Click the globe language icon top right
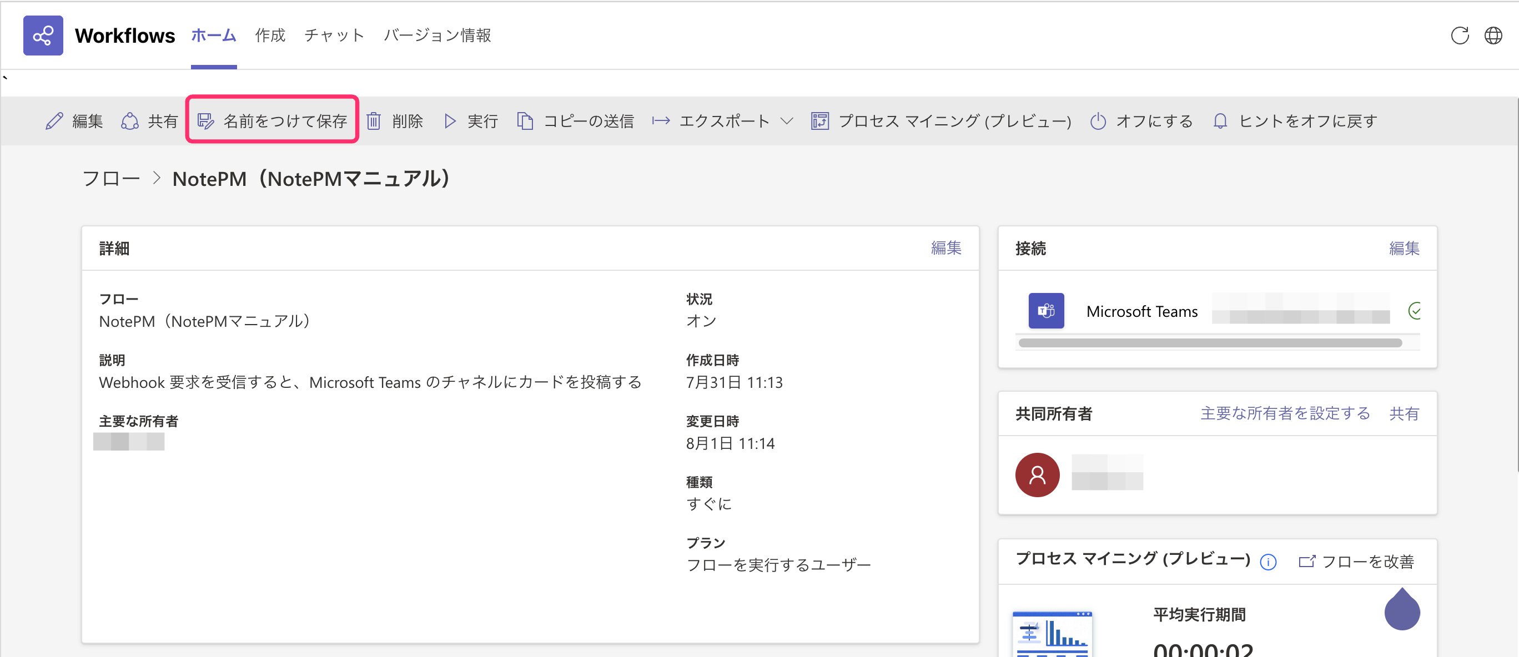This screenshot has height=657, width=1519. [x=1494, y=36]
